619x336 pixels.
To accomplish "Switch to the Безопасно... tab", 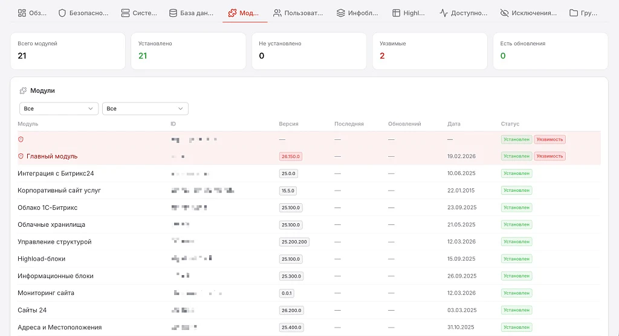I will (x=83, y=13).
